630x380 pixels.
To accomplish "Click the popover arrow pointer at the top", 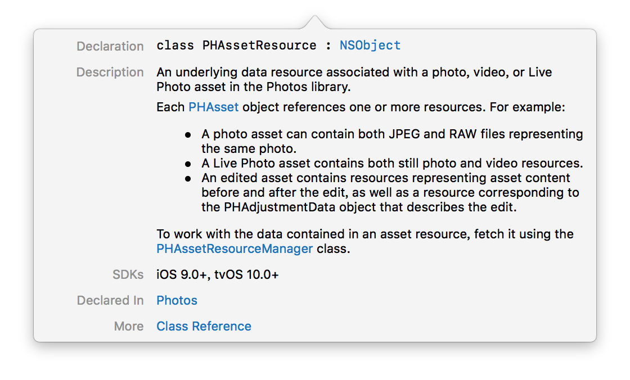I will coord(315,22).
